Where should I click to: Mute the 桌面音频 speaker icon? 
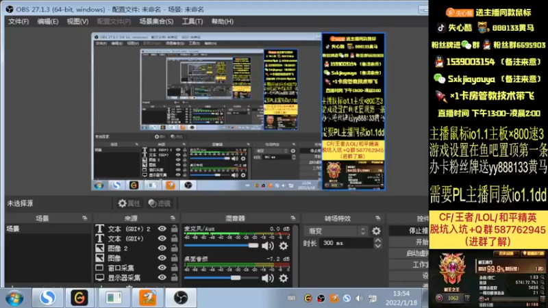267,278
